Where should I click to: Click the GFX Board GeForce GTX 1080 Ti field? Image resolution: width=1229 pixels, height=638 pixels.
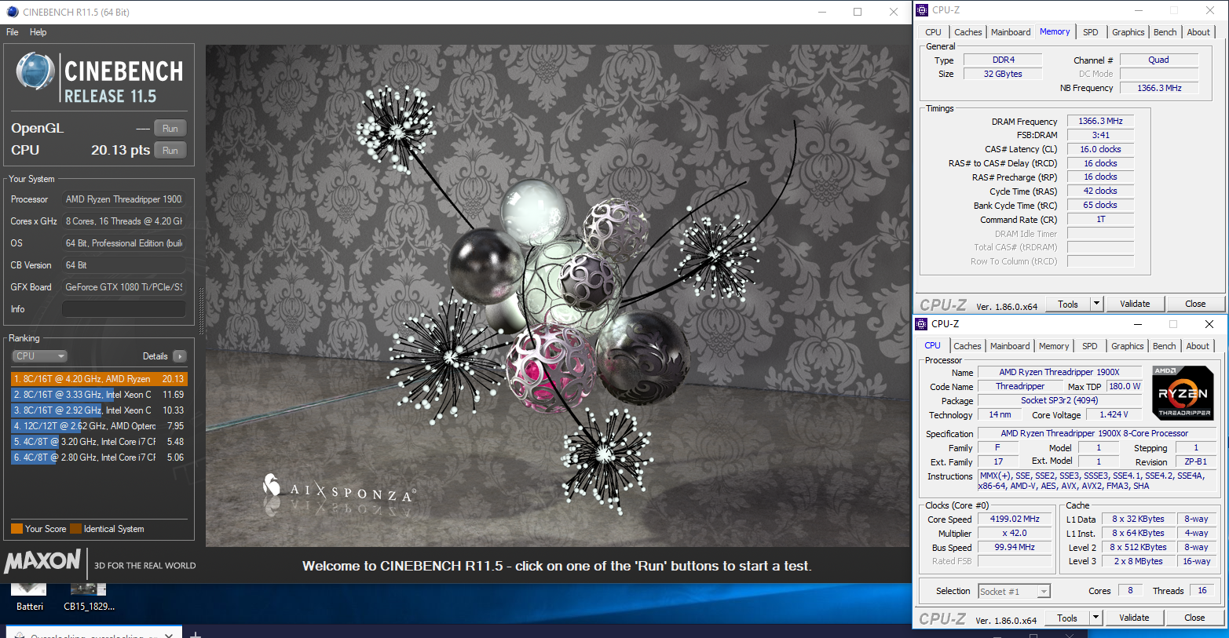pos(124,287)
